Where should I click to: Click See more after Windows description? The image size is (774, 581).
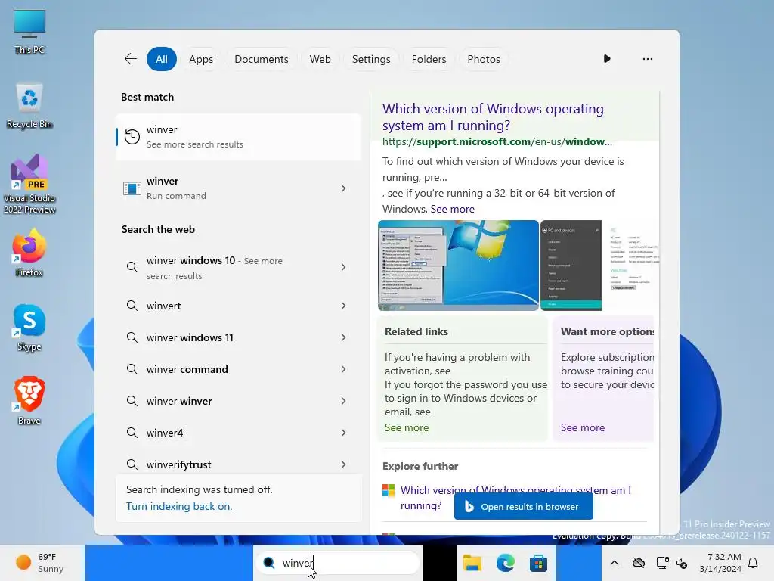click(x=452, y=209)
